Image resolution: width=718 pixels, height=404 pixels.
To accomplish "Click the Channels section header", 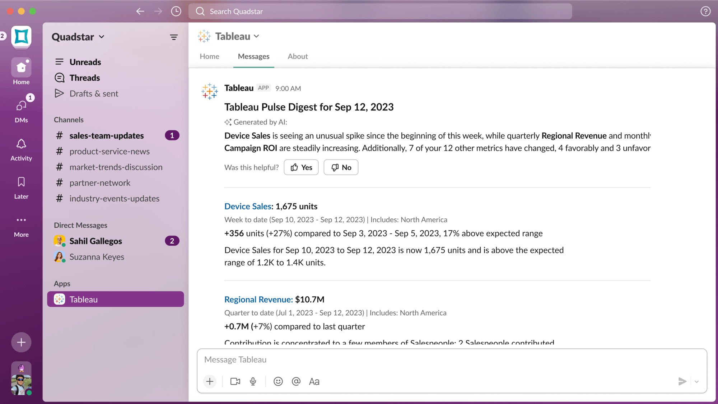I will 69,120.
